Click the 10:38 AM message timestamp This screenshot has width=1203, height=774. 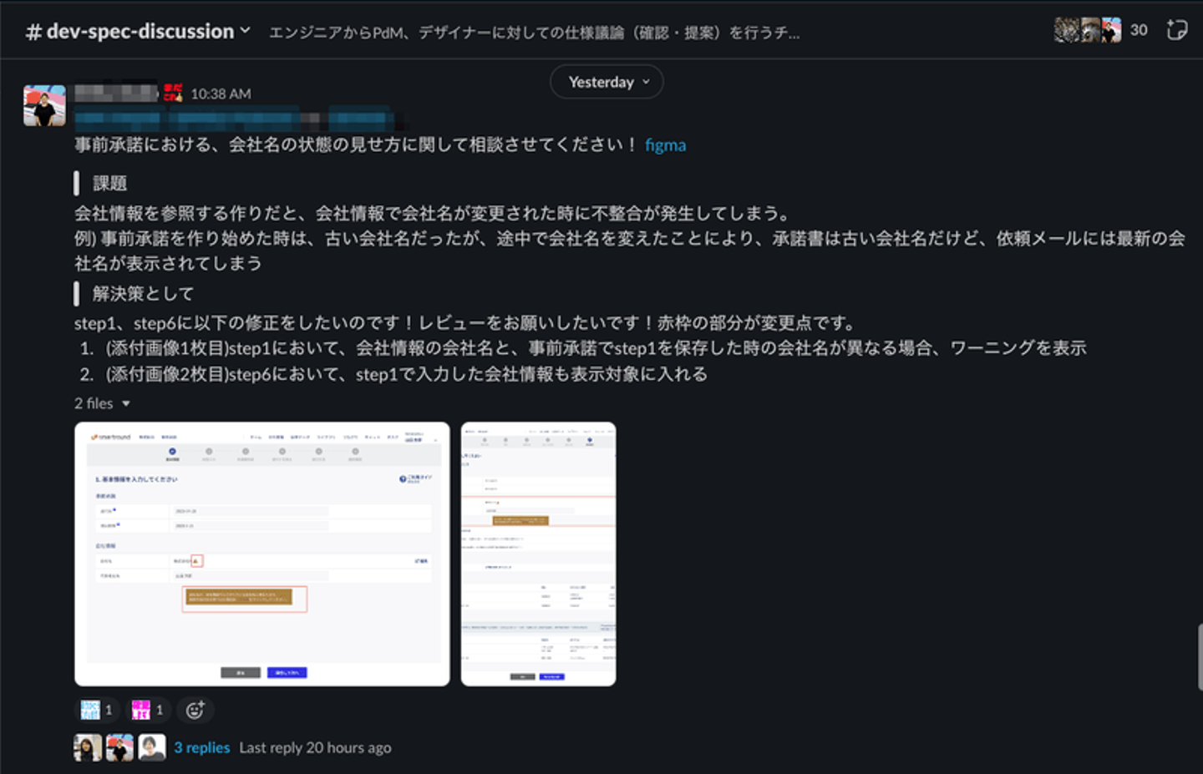[221, 94]
